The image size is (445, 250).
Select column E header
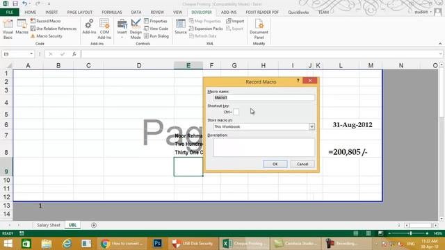(188, 65)
